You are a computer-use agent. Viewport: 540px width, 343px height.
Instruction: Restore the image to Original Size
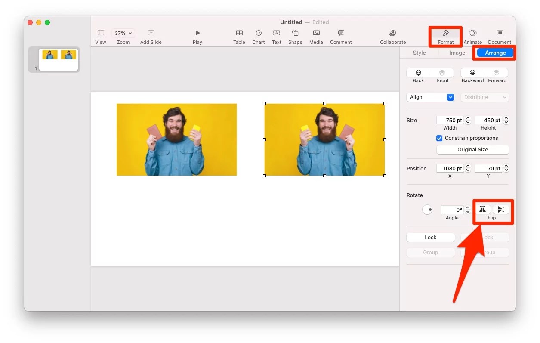click(472, 149)
